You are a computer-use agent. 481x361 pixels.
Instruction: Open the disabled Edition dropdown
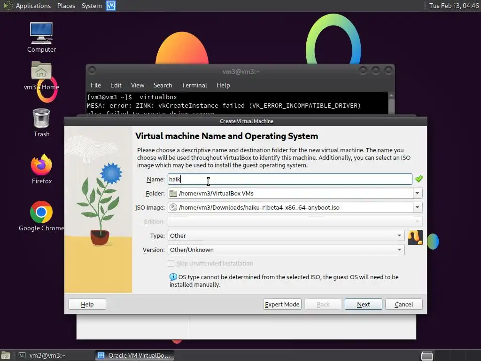click(x=295, y=222)
